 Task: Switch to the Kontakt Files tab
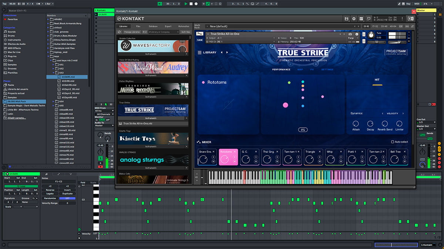[138, 26]
